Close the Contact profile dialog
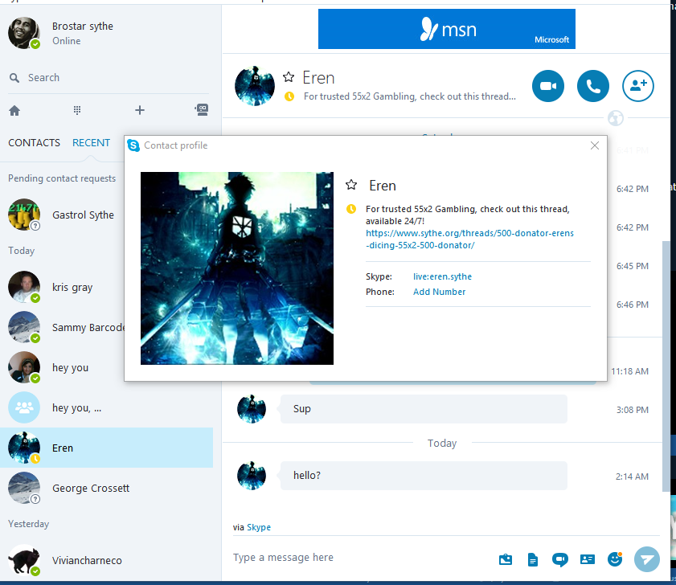This screenshot has height=585, width=676. tap(595, 145)
